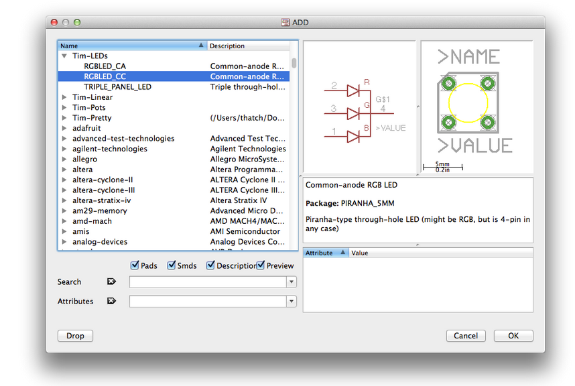
Task: Open the Search field dropdown arrow
Action: point(291,283)
